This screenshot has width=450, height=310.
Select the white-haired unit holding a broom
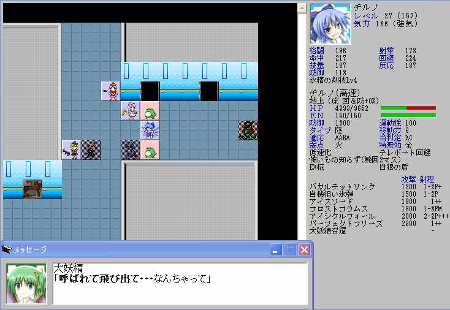pos(131,111)
